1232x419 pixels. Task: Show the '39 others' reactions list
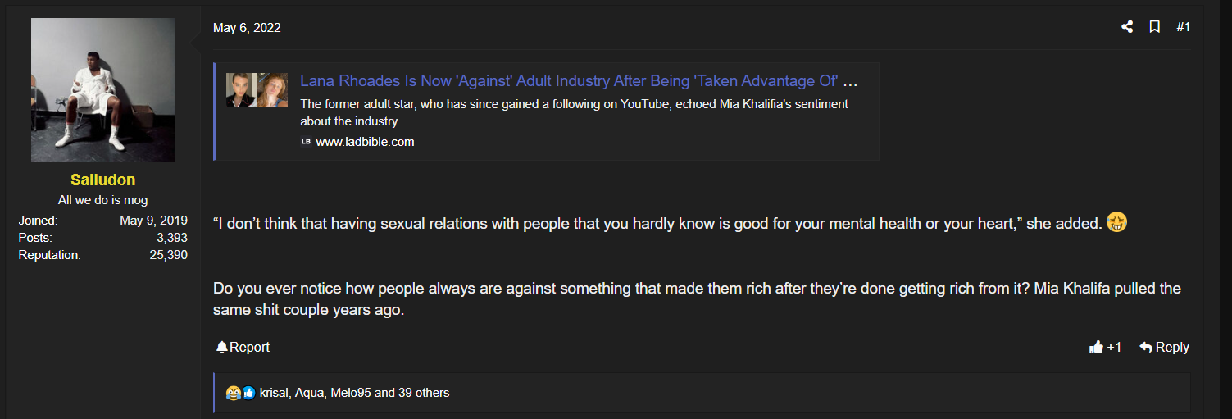pos(424,393)
